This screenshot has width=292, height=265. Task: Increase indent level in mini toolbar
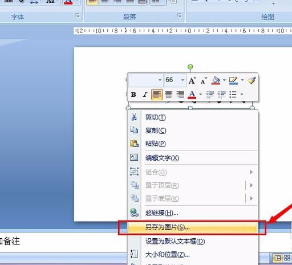(222, 95)
